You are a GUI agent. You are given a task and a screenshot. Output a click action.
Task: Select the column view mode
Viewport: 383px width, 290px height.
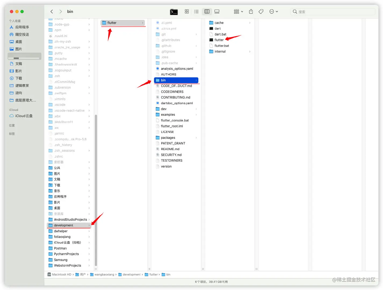click(x=207, y=12)
